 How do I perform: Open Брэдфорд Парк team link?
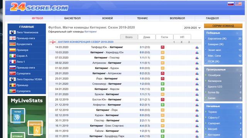[x=115, y=136]
